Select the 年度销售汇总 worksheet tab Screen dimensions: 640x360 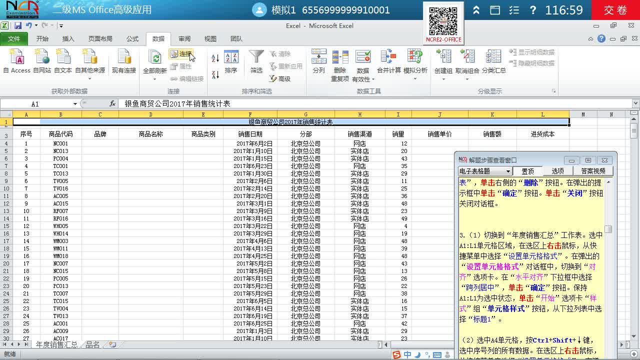pos(56,344)
